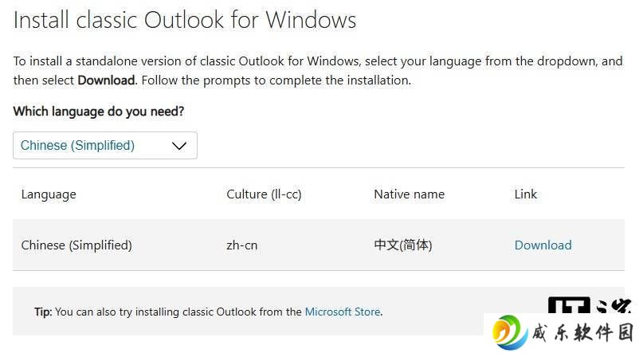Screen dimensions: 643x353
Task: Click the Chinese (Simplified) table row cell
Action: (x=76, y=245)
